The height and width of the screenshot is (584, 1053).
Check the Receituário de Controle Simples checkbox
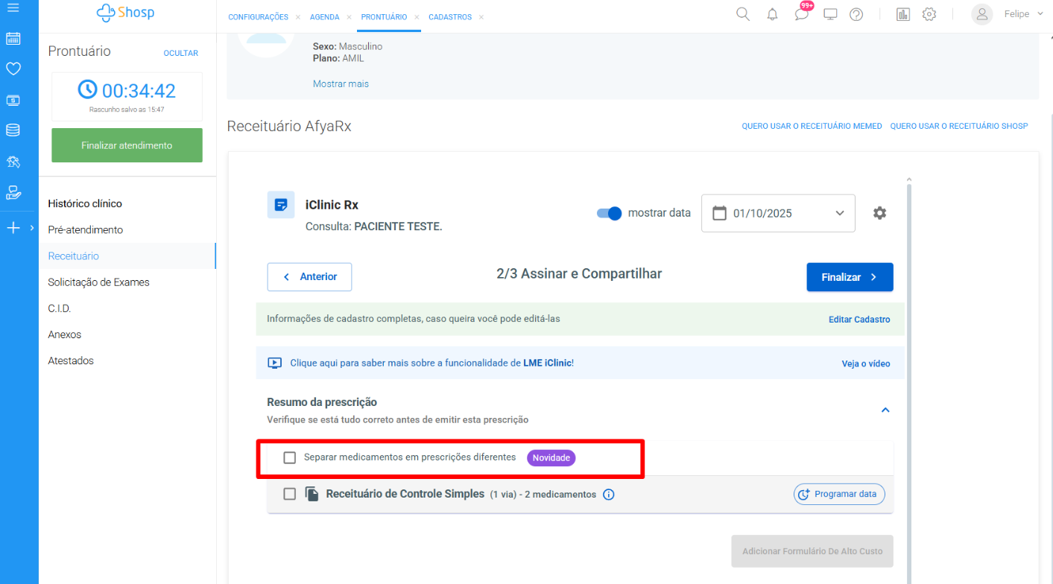point(290,494)
